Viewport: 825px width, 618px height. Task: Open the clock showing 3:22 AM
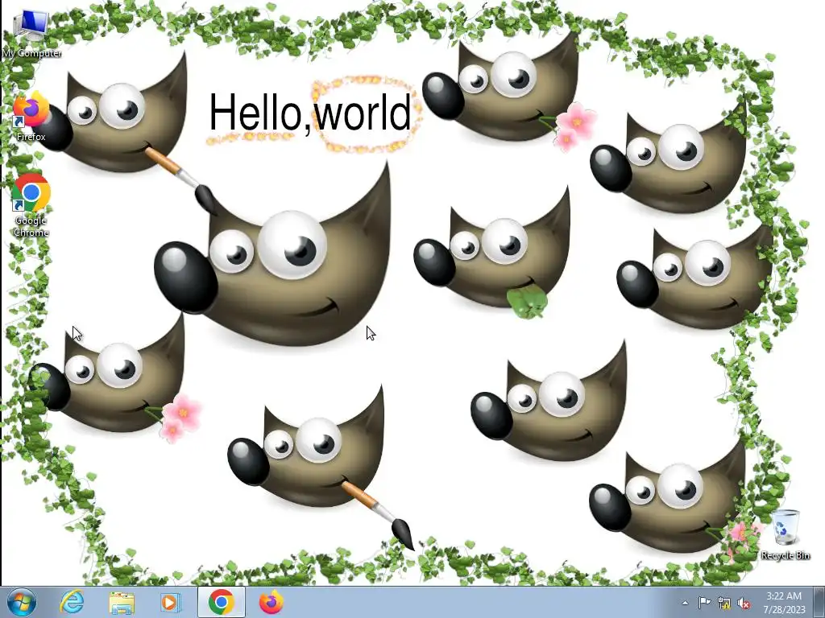point(784,603)
